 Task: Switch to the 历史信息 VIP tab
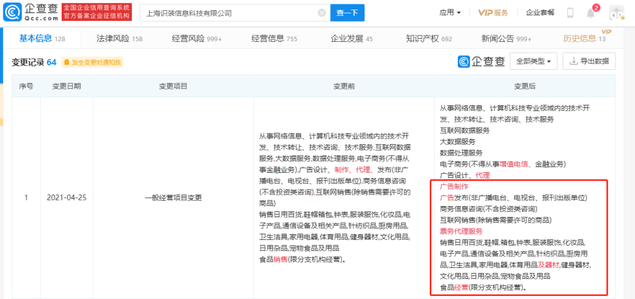[x=584, y=39]
